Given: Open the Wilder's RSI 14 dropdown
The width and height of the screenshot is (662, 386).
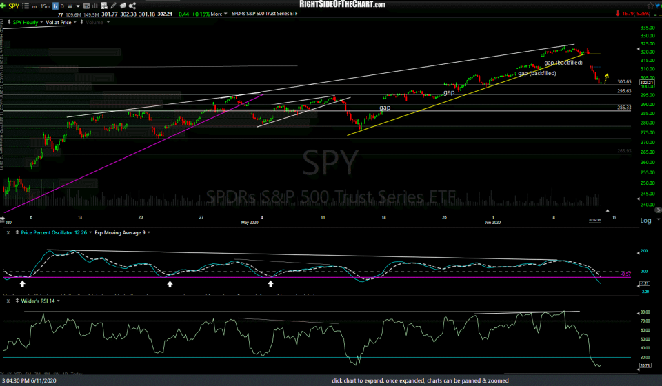Looking at the screenshot, I should (x=58, y=301).
